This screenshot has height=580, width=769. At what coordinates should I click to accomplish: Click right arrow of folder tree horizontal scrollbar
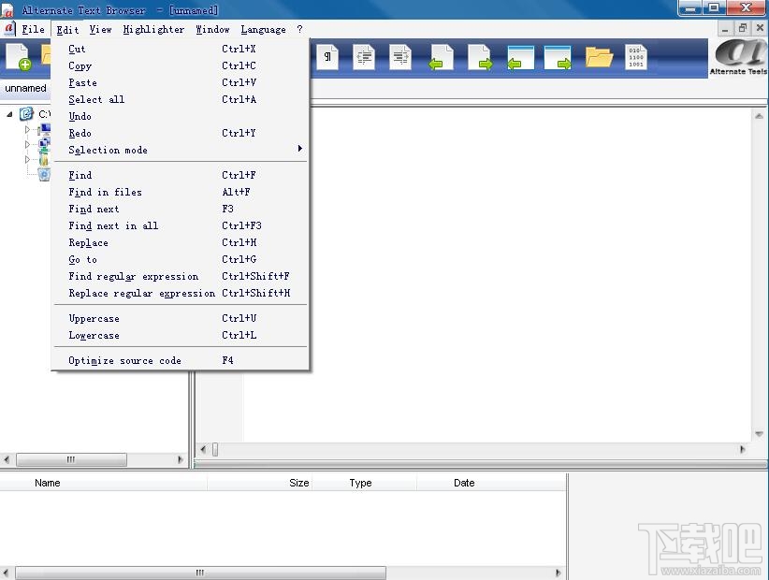(180, 460)
